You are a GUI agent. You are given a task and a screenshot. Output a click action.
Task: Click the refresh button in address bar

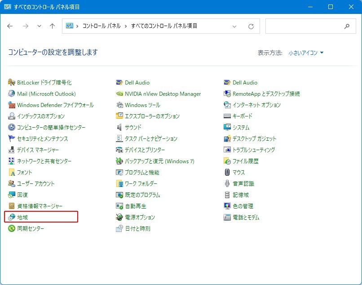point(251,27)
